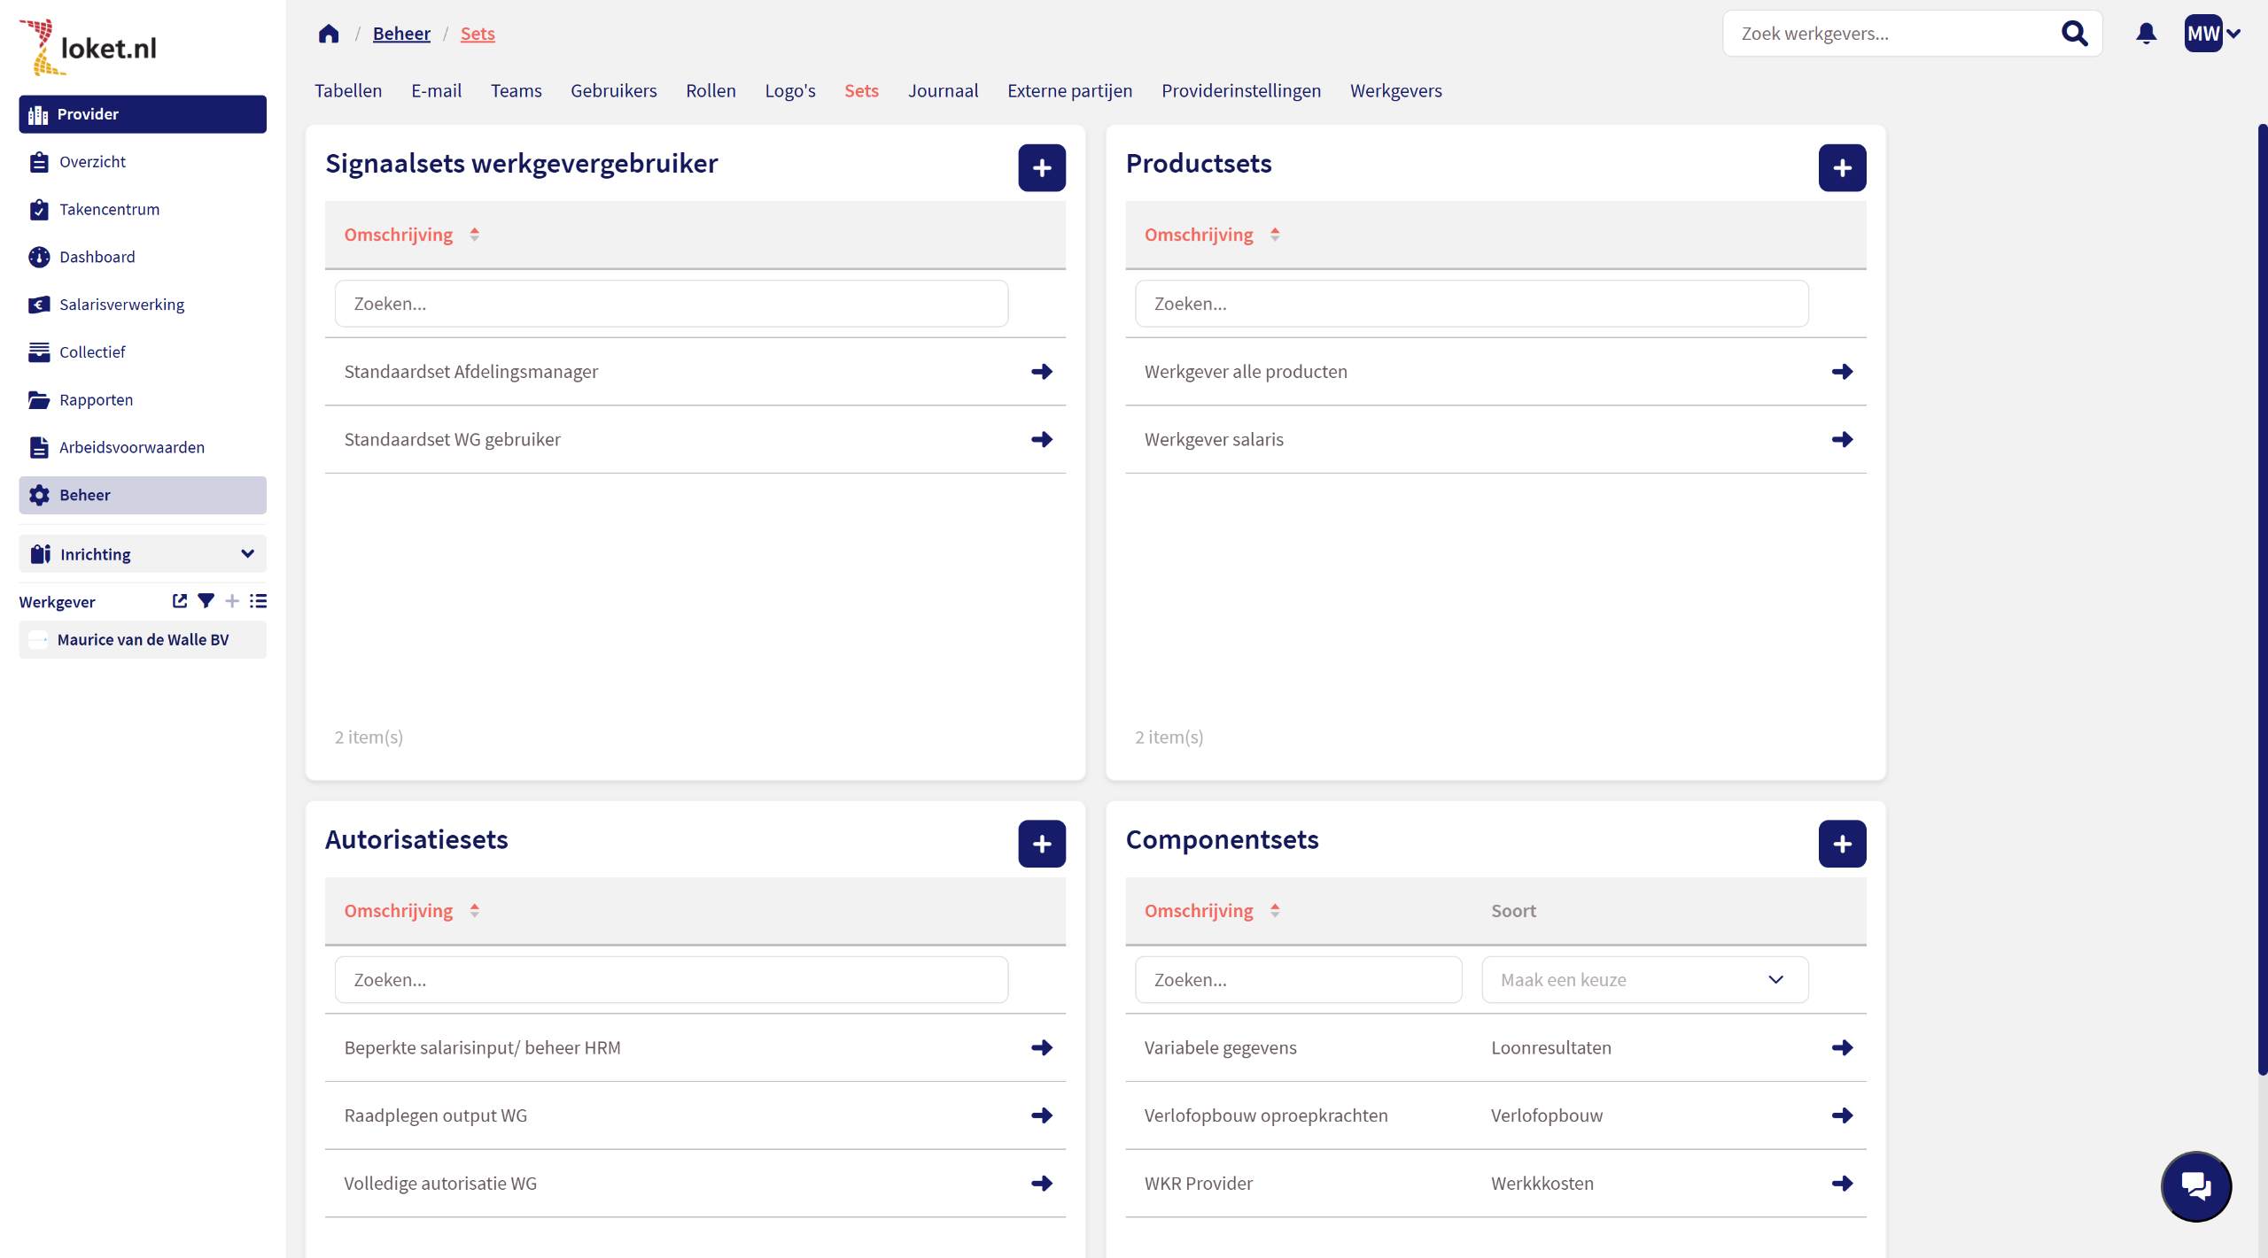Open the Journaal tab
The image size is (2268, 1258).
tap(943, 90)
